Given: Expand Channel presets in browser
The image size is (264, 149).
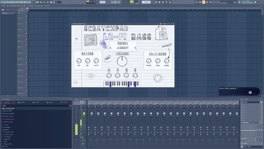Looking at the screenshot, I should 8,119.
